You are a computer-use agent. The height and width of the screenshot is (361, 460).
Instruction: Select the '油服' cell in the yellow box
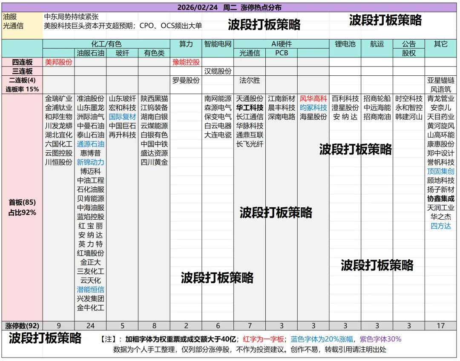(10, 17)
